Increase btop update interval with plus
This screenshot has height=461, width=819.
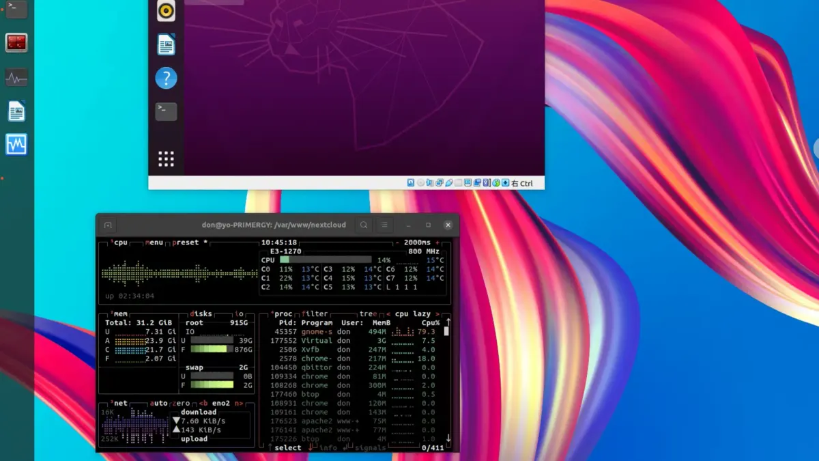tap(437, 242)
